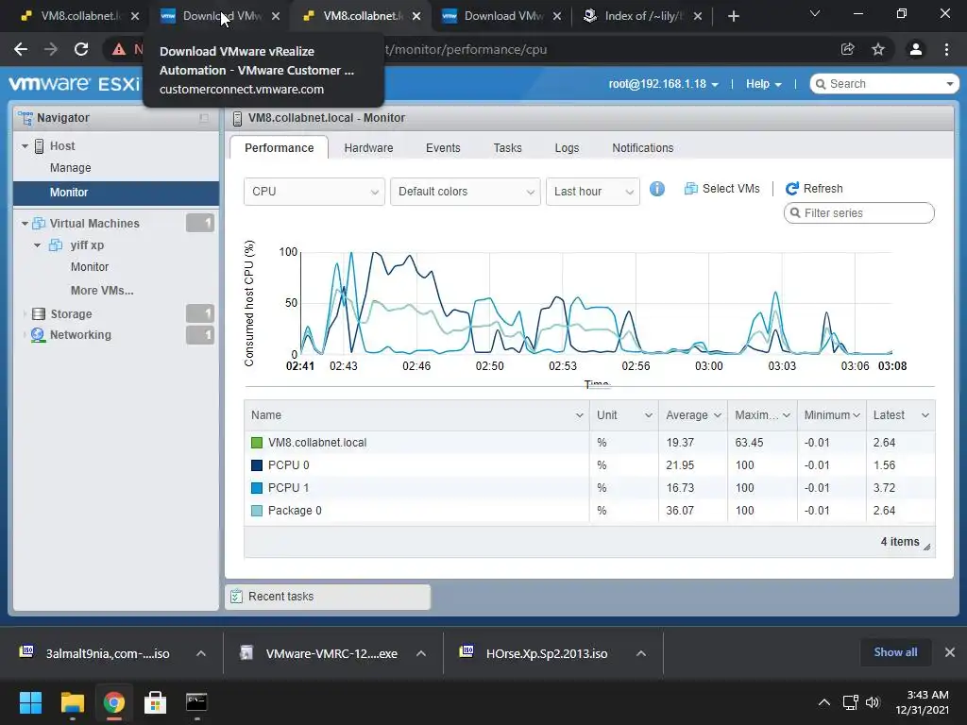Open the Default colors dropdown
The image size is (967, 725).
(x=466, y=192)
